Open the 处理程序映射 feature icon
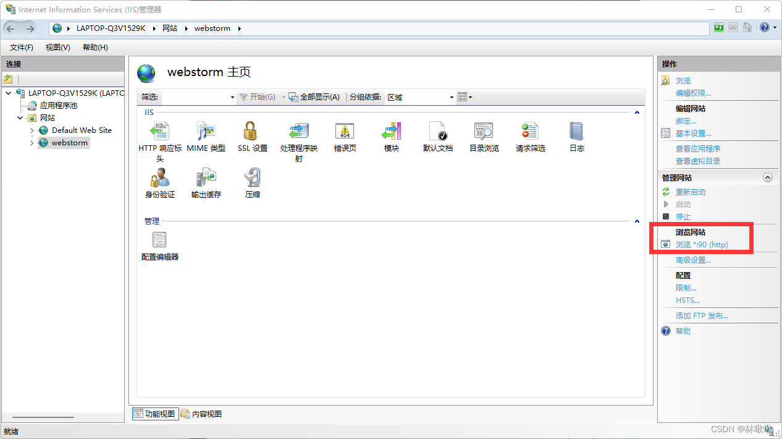 click(x=299, y=131)
